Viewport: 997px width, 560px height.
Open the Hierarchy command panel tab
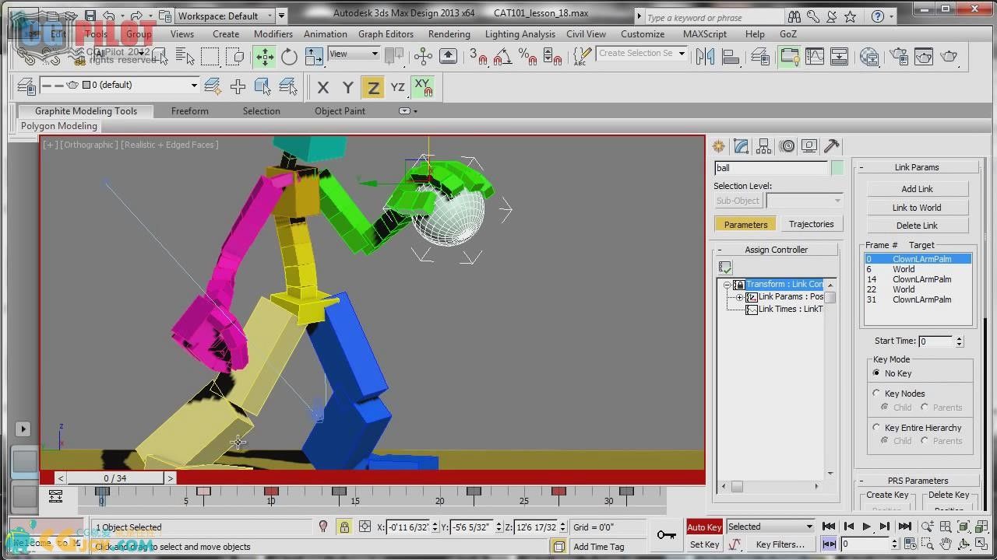tap(763, 146)
